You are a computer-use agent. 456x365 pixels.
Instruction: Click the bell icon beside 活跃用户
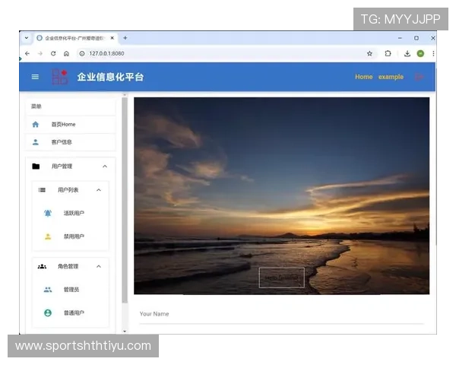point(48,213)
